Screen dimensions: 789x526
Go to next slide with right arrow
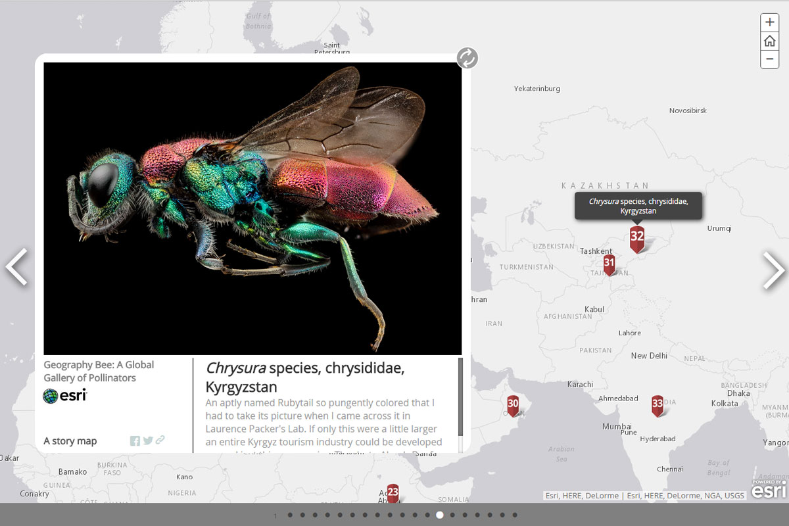(x=773, y=270)
